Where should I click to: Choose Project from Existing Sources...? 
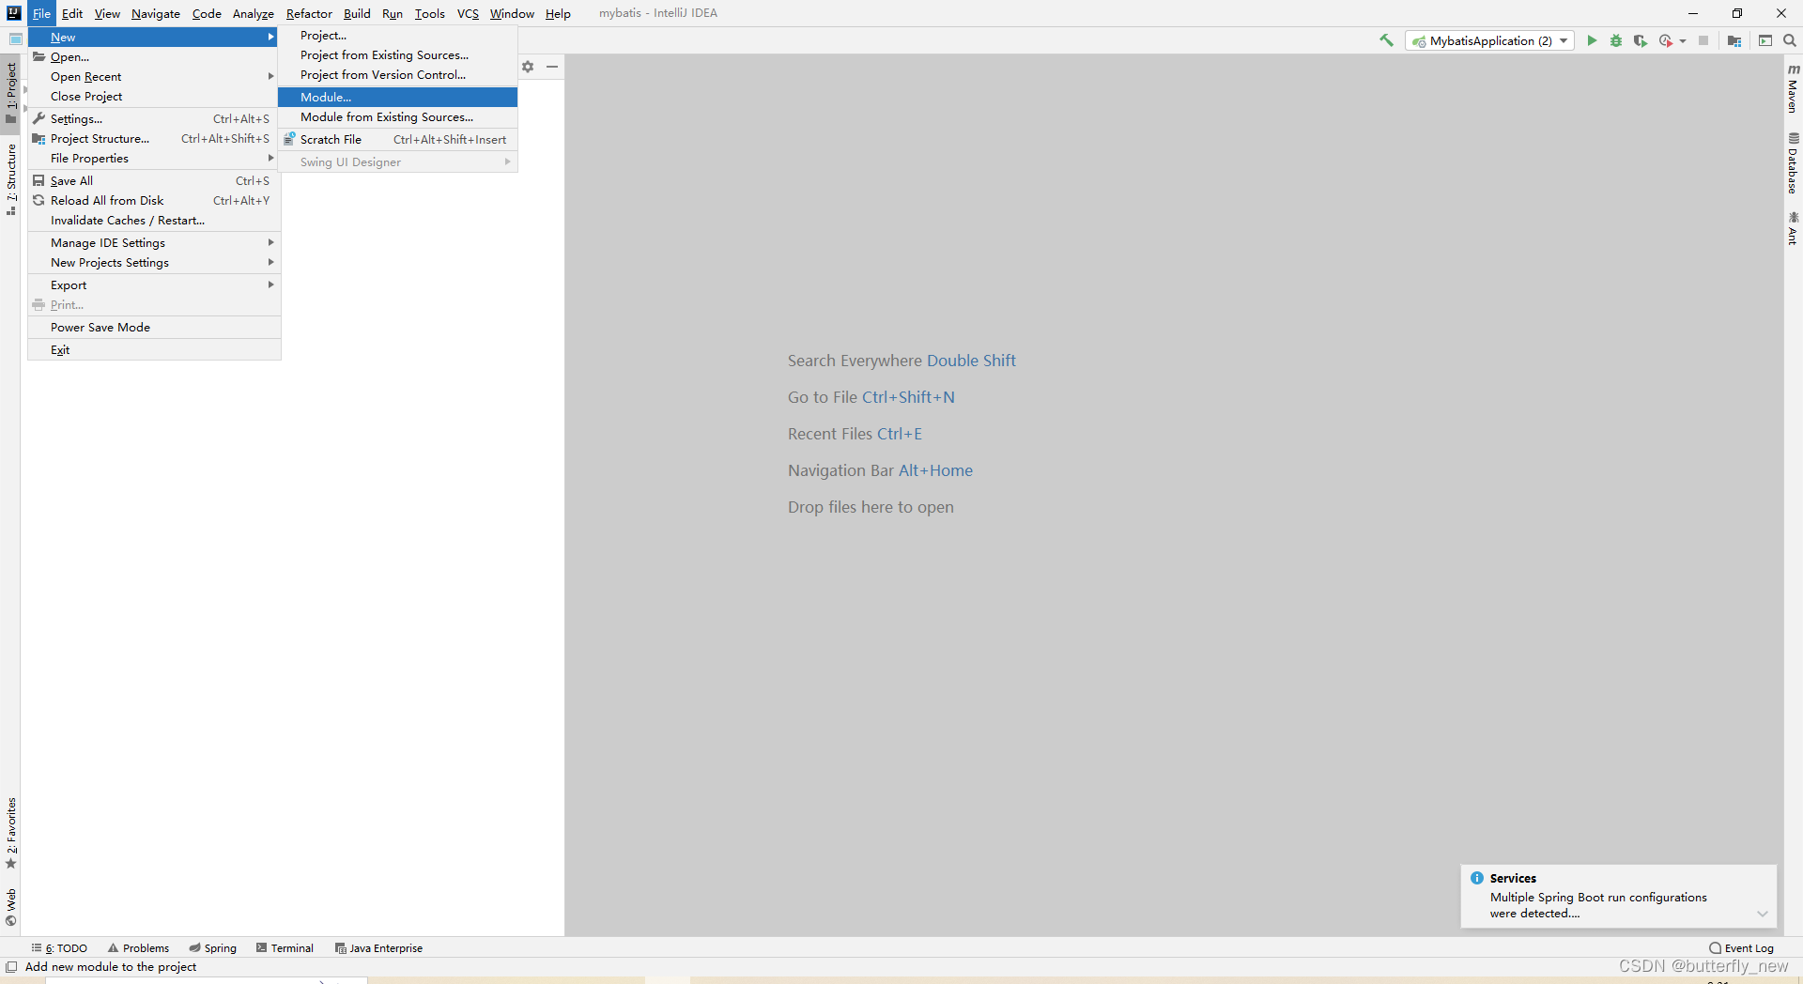pyautogui.click(x=397, y=55)
